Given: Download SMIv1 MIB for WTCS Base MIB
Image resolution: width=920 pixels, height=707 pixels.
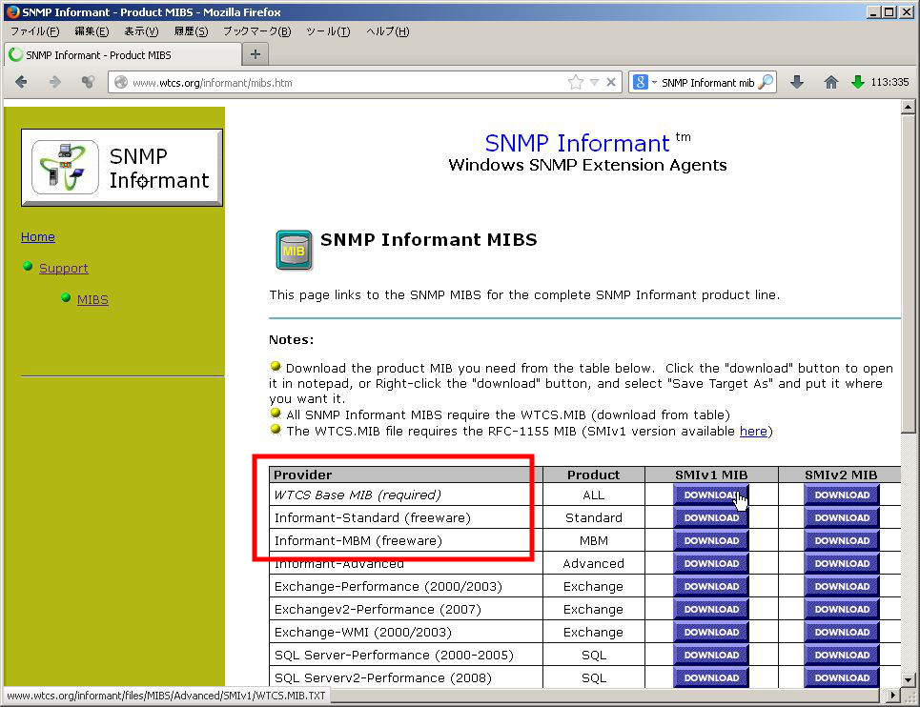Looking at the screenshot, I should 711,495.
